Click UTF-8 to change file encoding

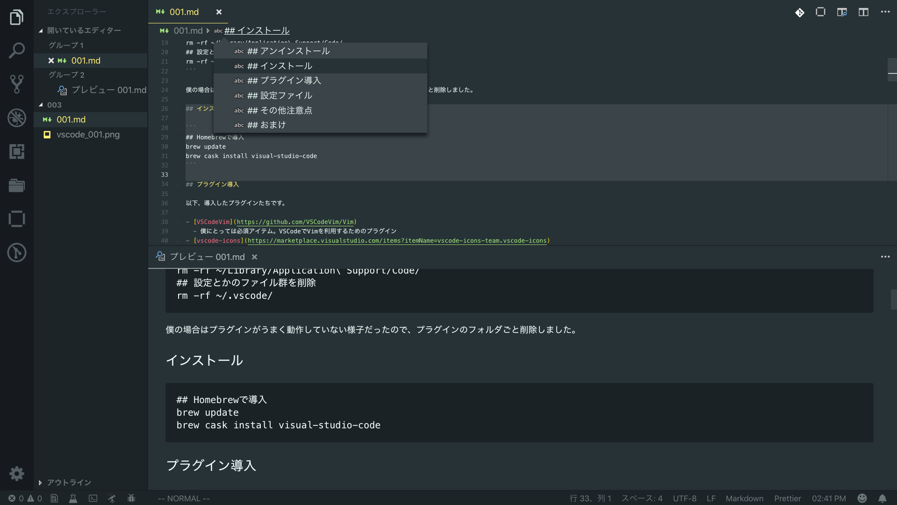point(684,498)
